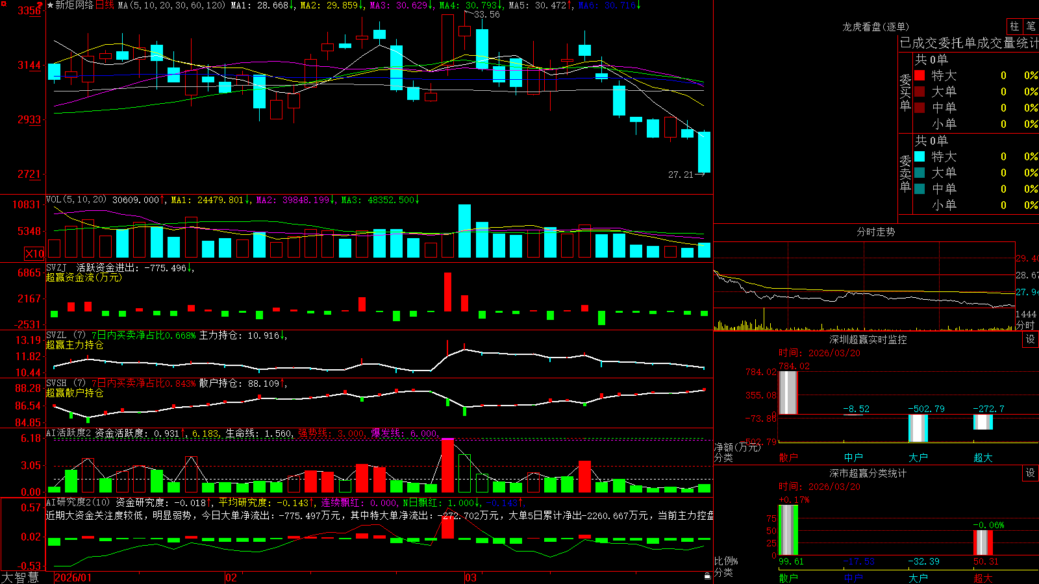Click the teal 中单 sell-order swatch
The width and height of the screenshot is (1039, 584).
tap(920, 189)
